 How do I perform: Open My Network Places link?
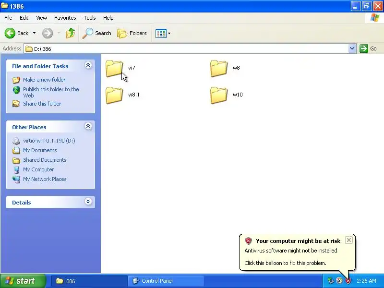coord(45,179)
